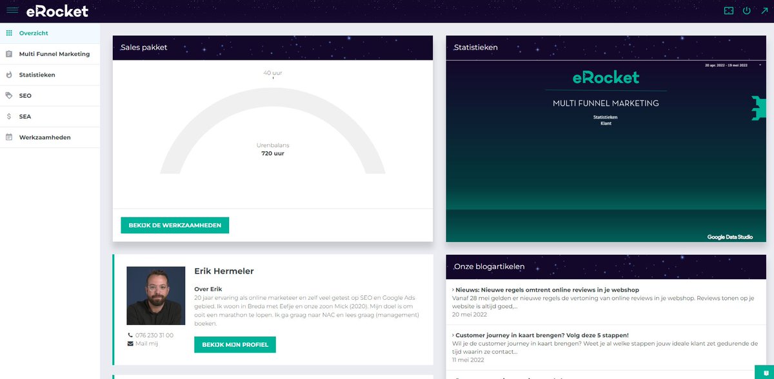Click the 40 uur gauge label
Image resolution: width=774 pixels, height=379 pixels.
(x=272, y=73)
